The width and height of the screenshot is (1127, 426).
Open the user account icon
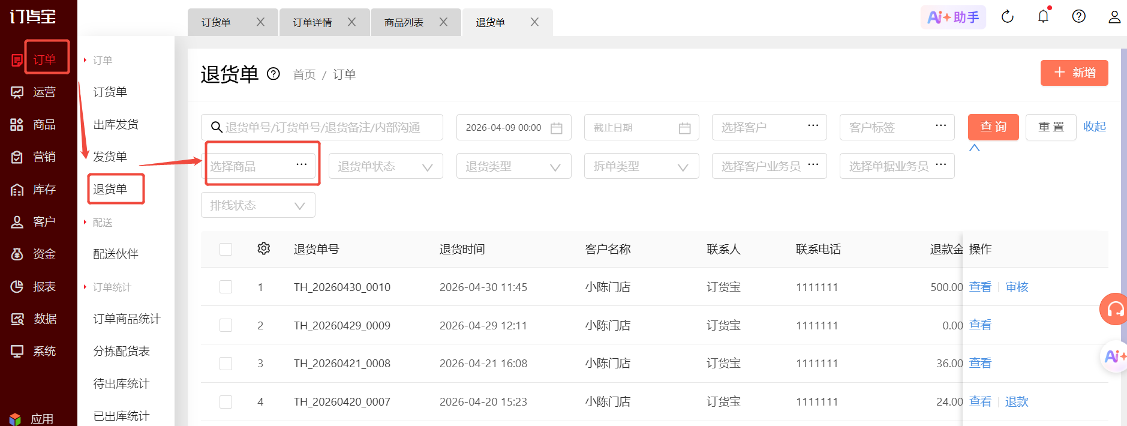click(x=1114, y=17)
